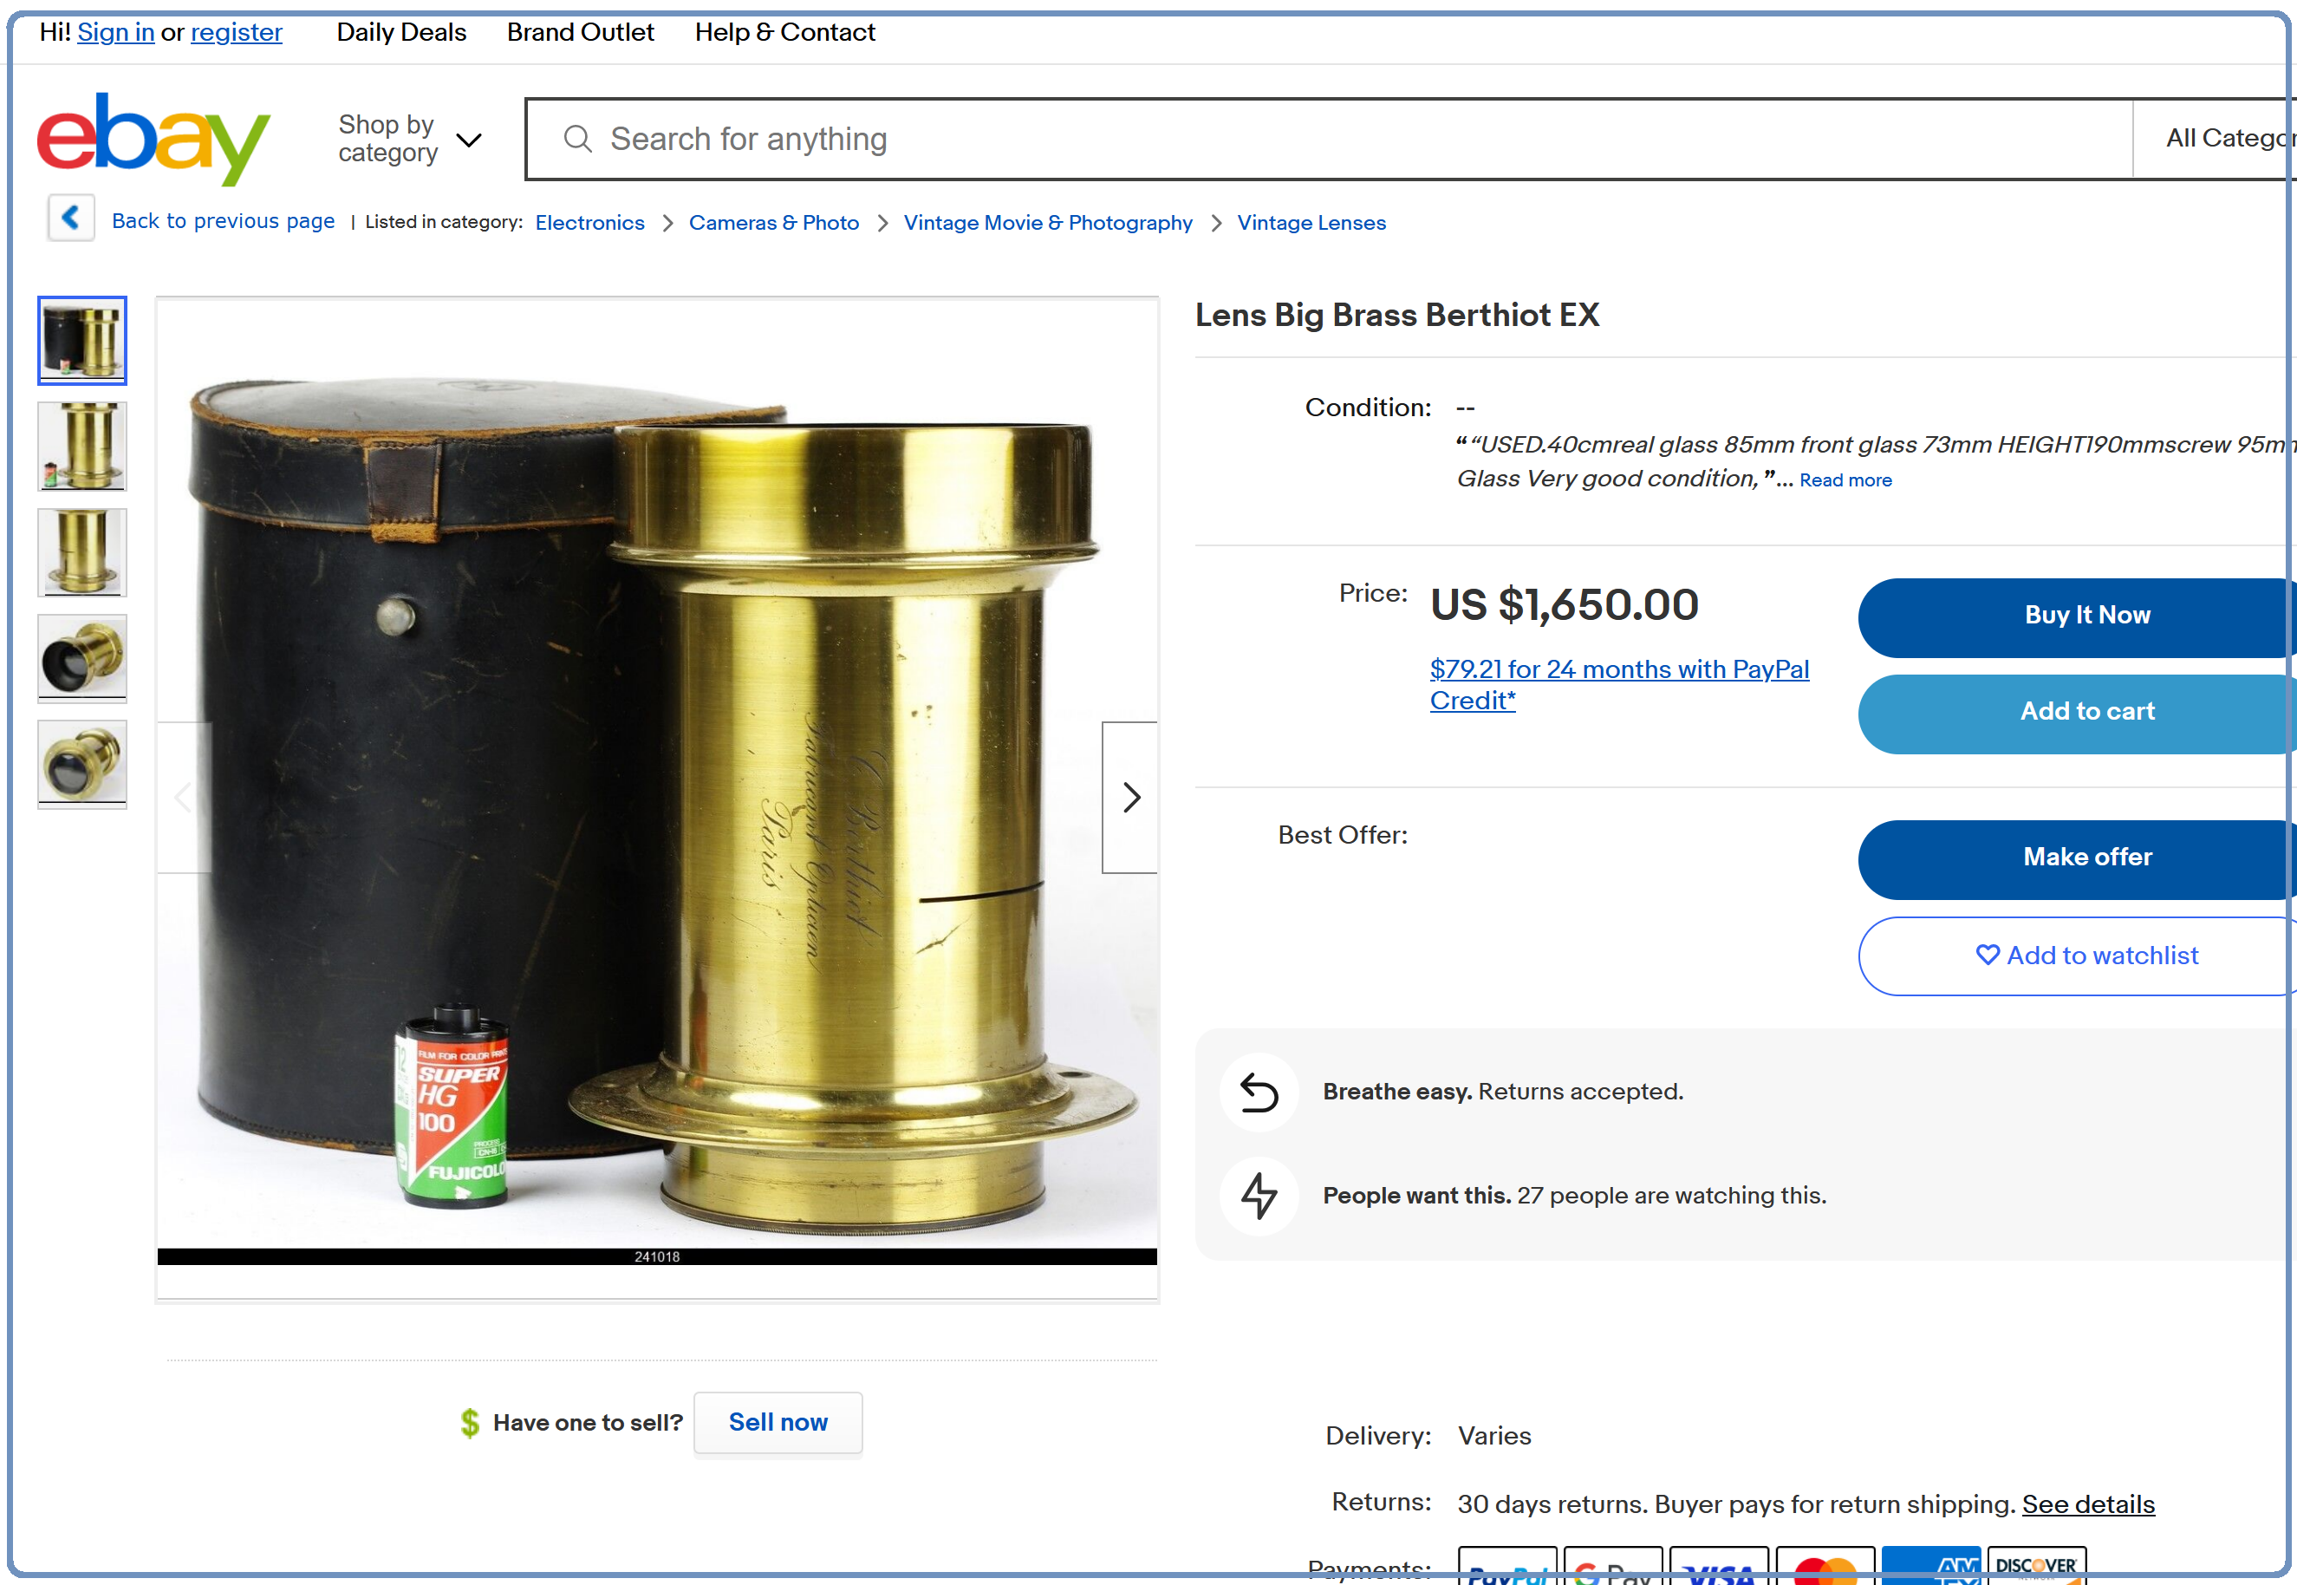
Task: Click the Buy It Now button
Action: coord(2079,616)
